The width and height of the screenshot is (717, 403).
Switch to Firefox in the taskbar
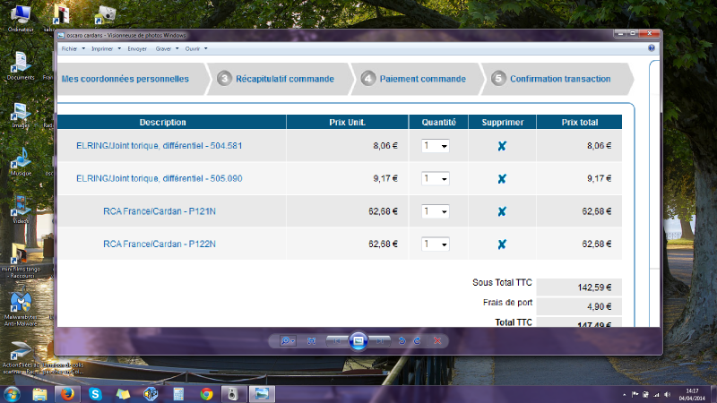pos(67,394)
